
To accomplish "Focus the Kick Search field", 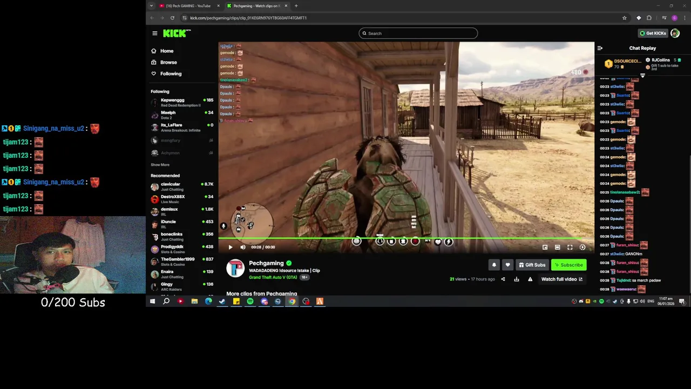I will pos(418,33).
